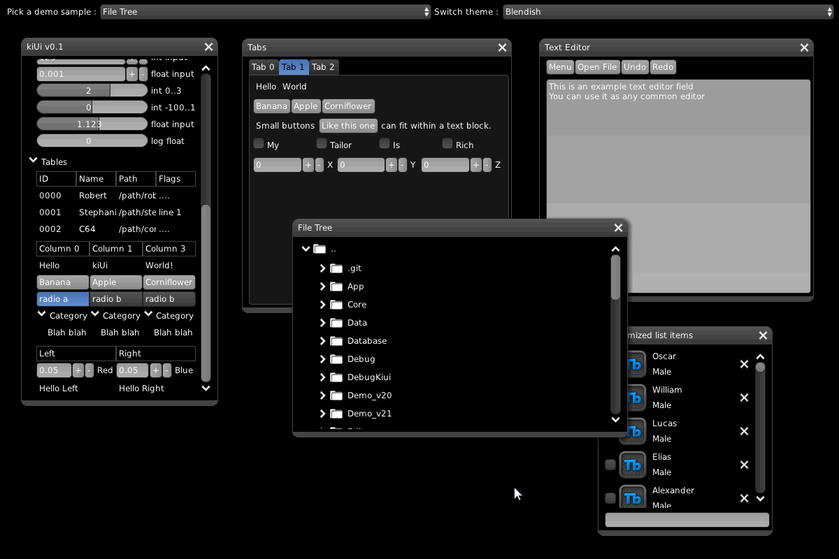This screenshot has width=839, height=559.
Task: Tick the Rich checkbox
Action: point(447,143)
